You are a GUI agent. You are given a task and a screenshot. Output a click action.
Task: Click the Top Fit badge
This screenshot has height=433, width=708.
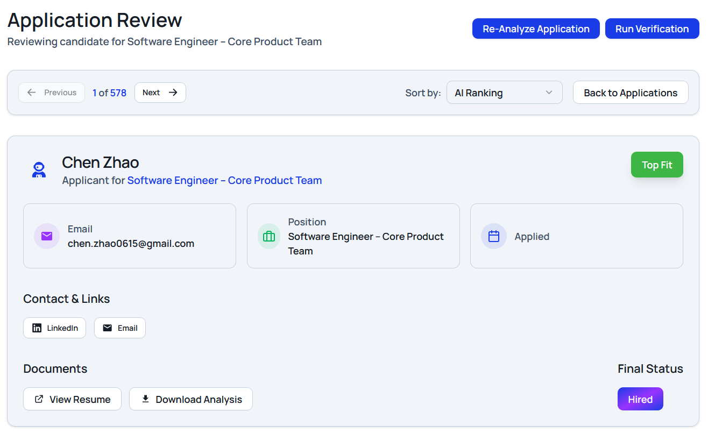[x=657, y=165]
